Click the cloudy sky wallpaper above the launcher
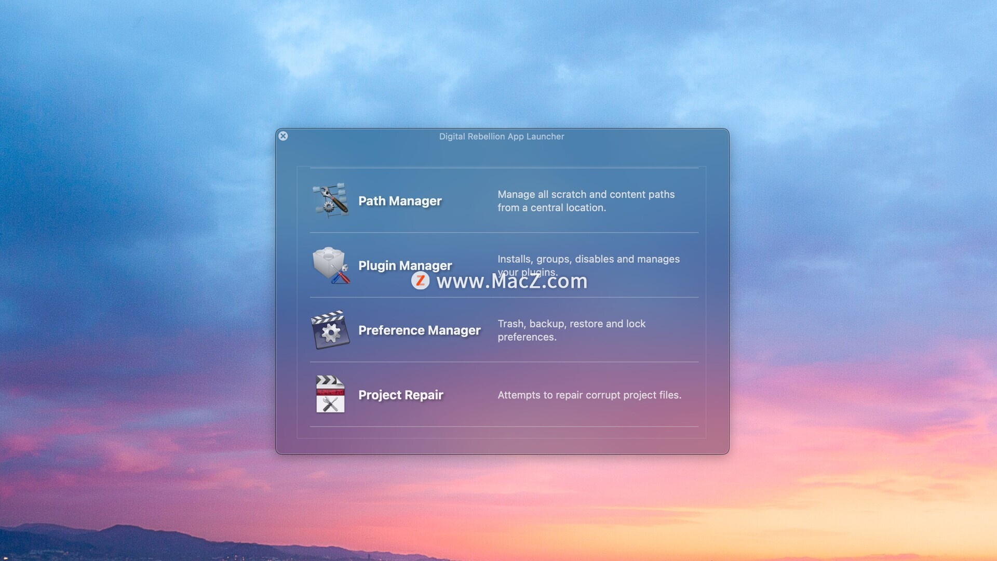997x561 pixels. point(498,62)
